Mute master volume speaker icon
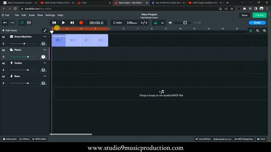Viewport: 271px width, 152px height. tap(170, 22)
